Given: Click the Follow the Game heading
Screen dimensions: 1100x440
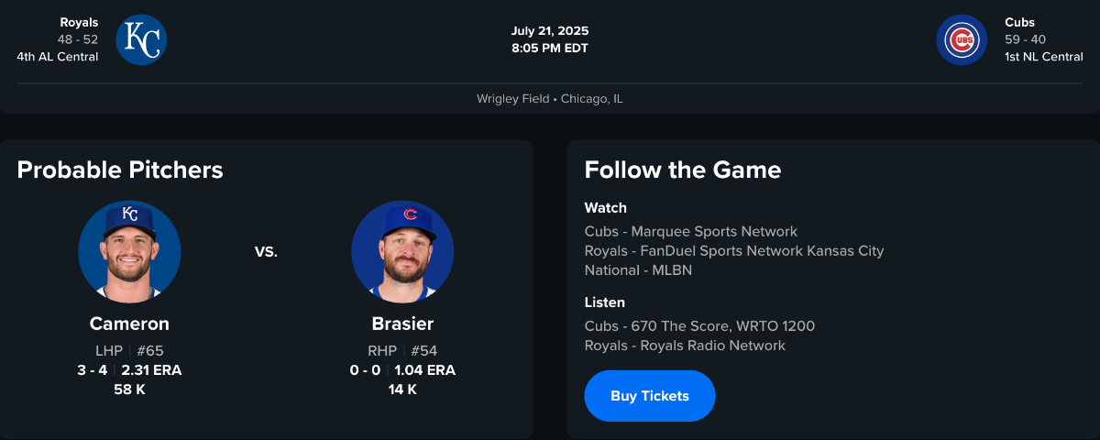Looking at the screenshot, I should 682,170.
